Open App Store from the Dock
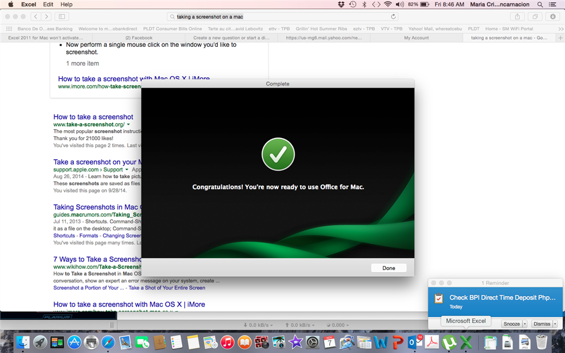 [x=74, y=342]
